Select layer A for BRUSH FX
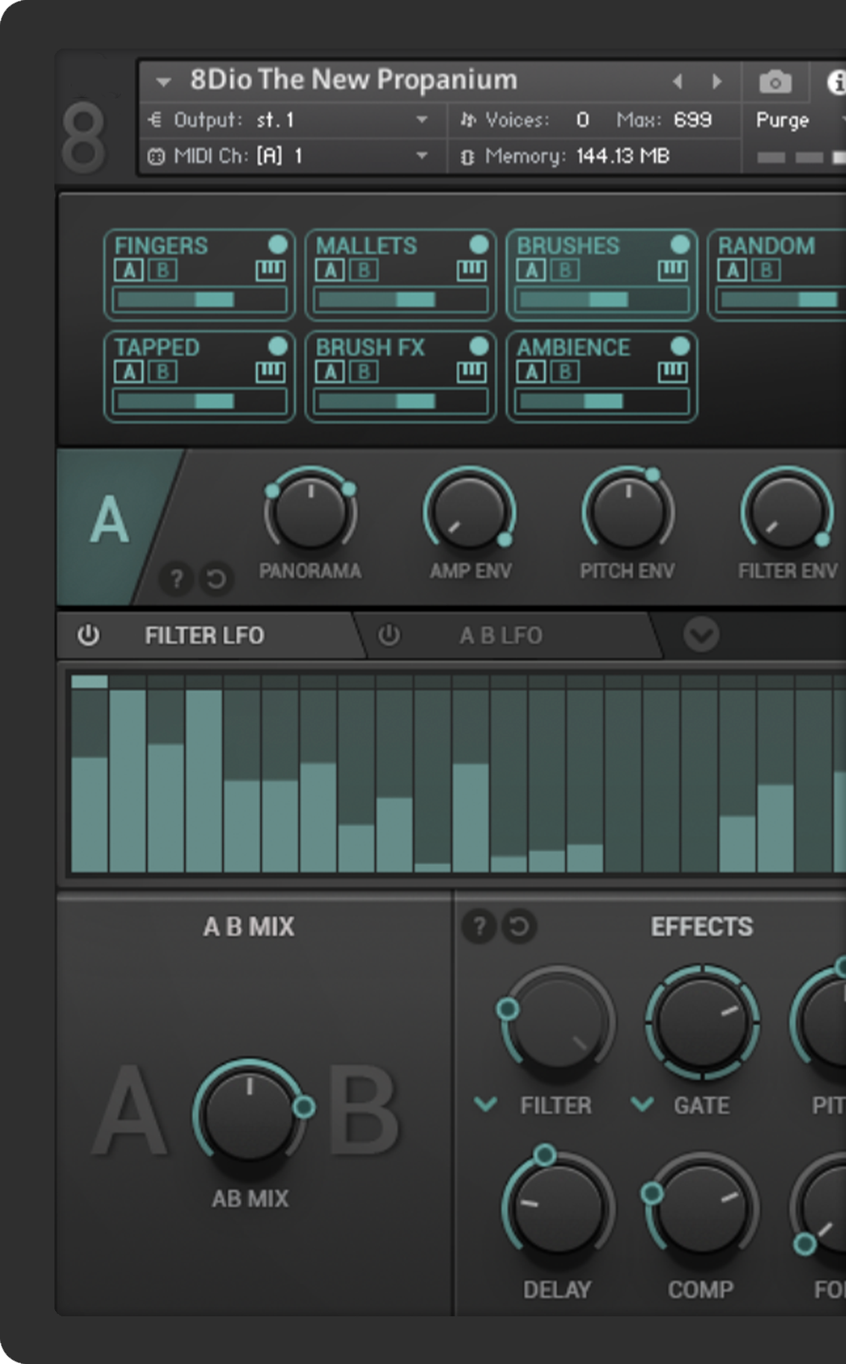Screen dimensions: 846x1364 click(330, 371)
